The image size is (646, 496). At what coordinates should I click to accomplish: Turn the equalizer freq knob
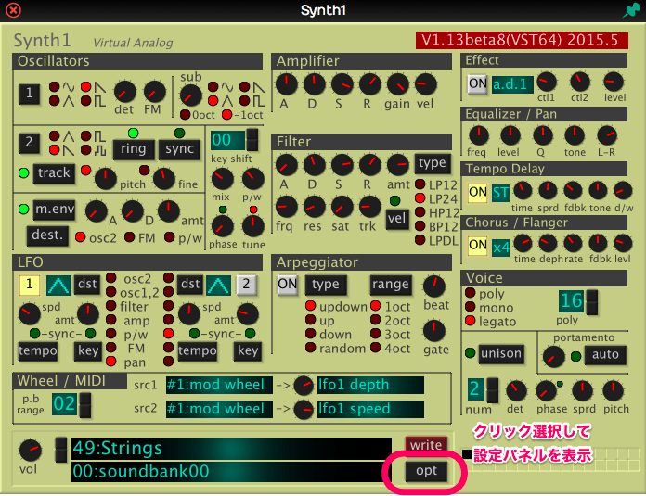pos(478,136)
